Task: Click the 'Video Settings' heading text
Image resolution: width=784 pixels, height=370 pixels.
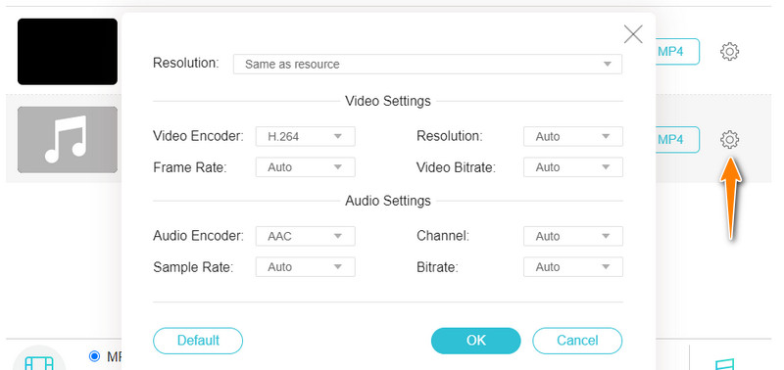Action: pos(388,101)
